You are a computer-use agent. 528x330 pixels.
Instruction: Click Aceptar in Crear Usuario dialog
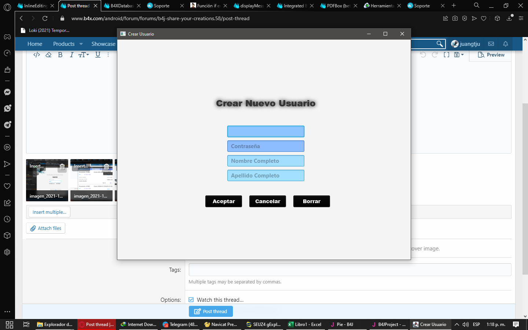224,201
